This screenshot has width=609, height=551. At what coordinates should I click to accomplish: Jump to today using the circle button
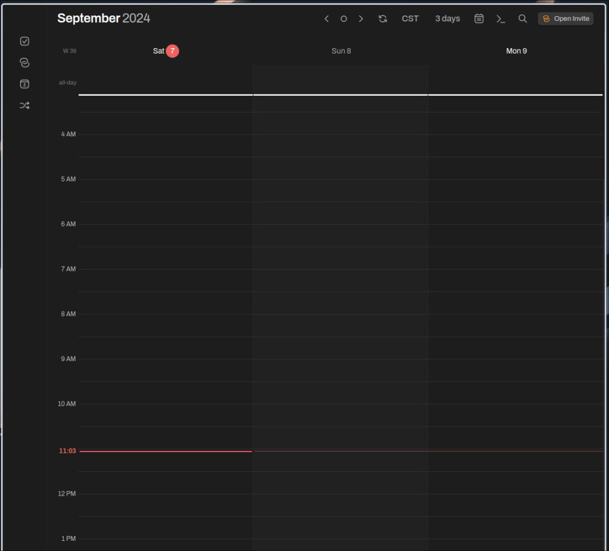click(x=343, y=18)
